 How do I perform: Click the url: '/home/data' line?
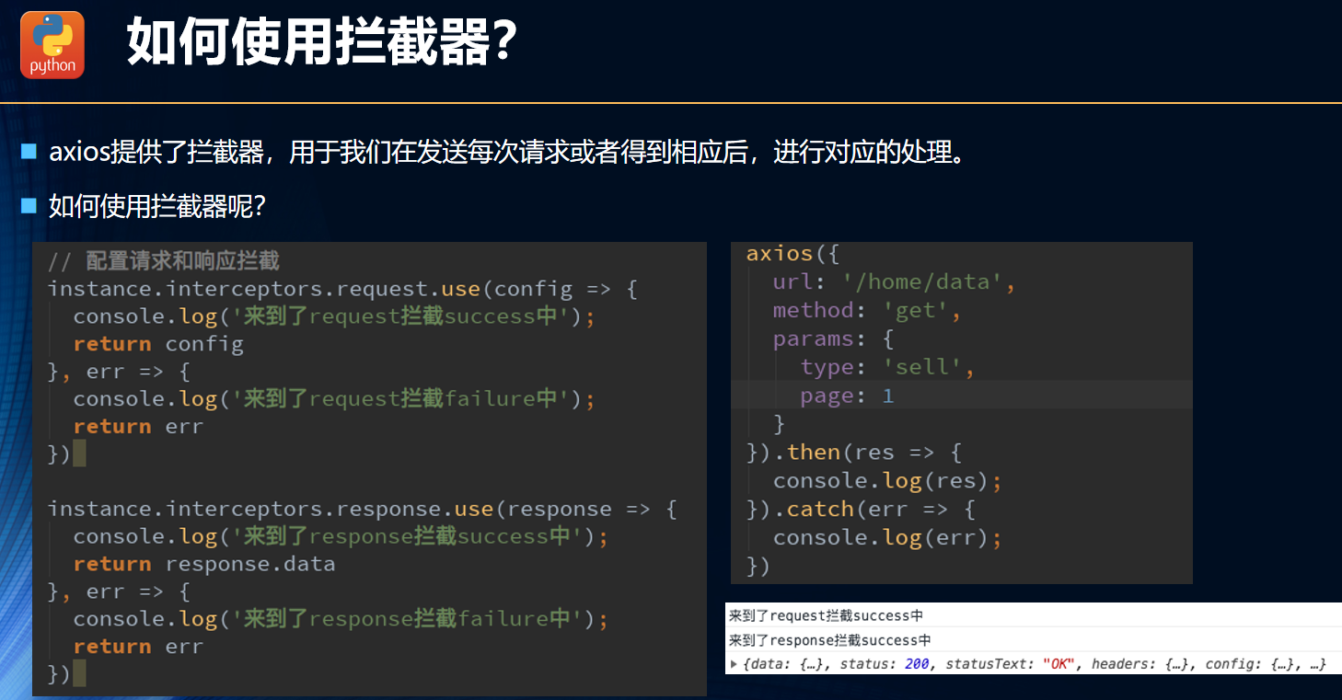895,282
